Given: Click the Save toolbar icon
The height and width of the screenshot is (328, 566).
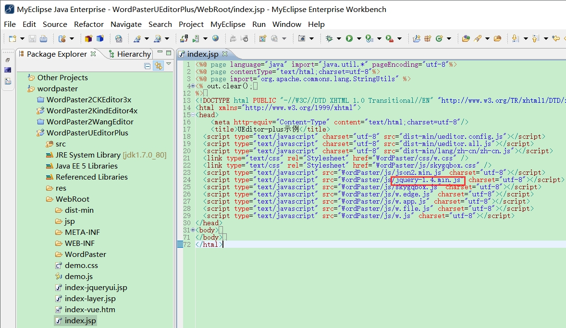Looking at the screenshot, I should tap(32, 38).
